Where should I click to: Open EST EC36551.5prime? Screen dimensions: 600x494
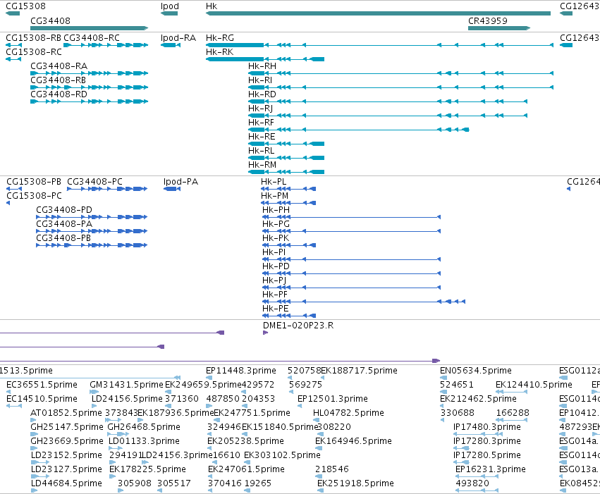point(8,392)
